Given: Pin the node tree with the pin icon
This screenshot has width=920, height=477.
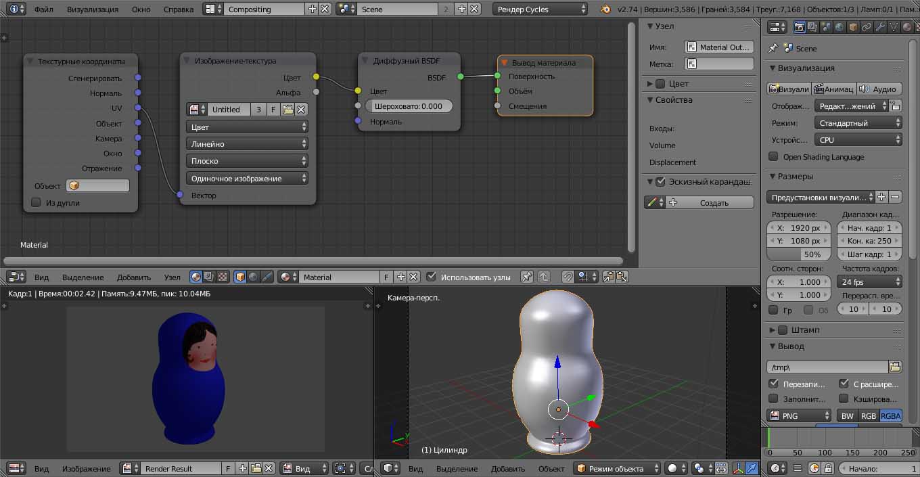Looking at the screenshot, I should tap(526, 277).
